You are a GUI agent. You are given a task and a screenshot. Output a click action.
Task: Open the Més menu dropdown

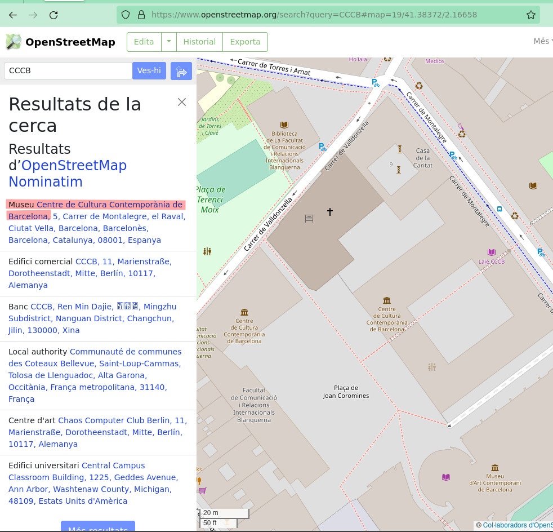tap(543, 41)
